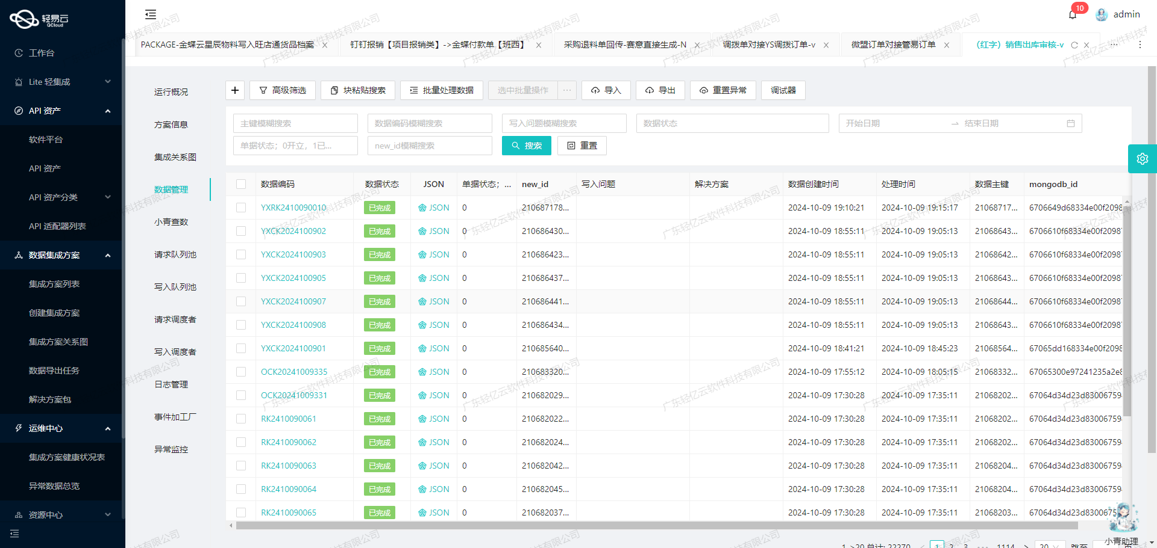Screen dimensions: 1157x548
Task: Collapse the sidebar via hamburger icon
Action: 150,14
